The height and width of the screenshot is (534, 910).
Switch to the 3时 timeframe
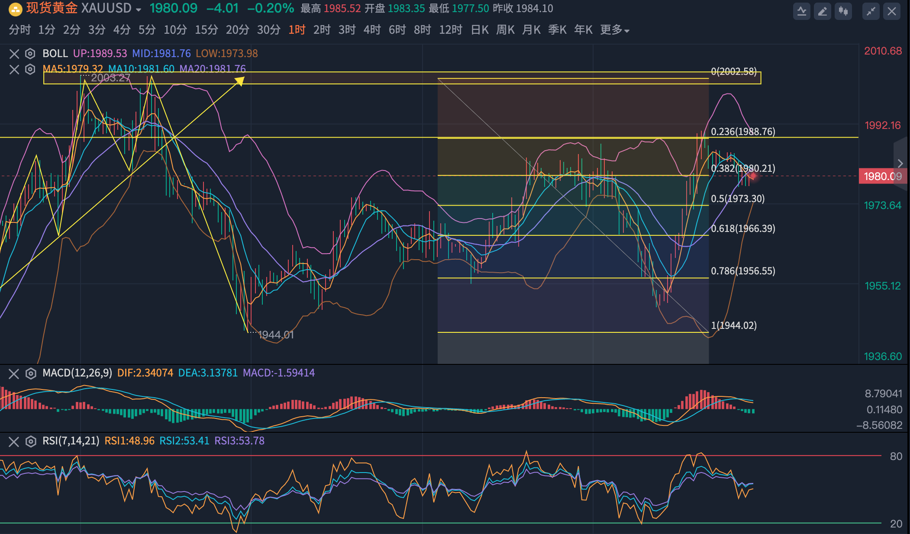[347, 30]
